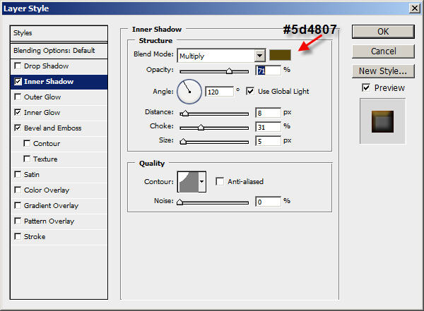This screenshot has width=424, height=311.
Task: Open the Contour picker dropdown arrow
Action: click(x=201, y=182)
